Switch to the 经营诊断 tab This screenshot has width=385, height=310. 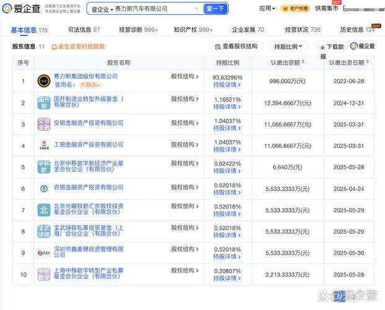click(138, 30)
